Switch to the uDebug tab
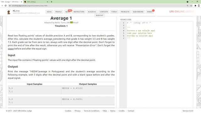The image size is (201, 113). point(36,2)
